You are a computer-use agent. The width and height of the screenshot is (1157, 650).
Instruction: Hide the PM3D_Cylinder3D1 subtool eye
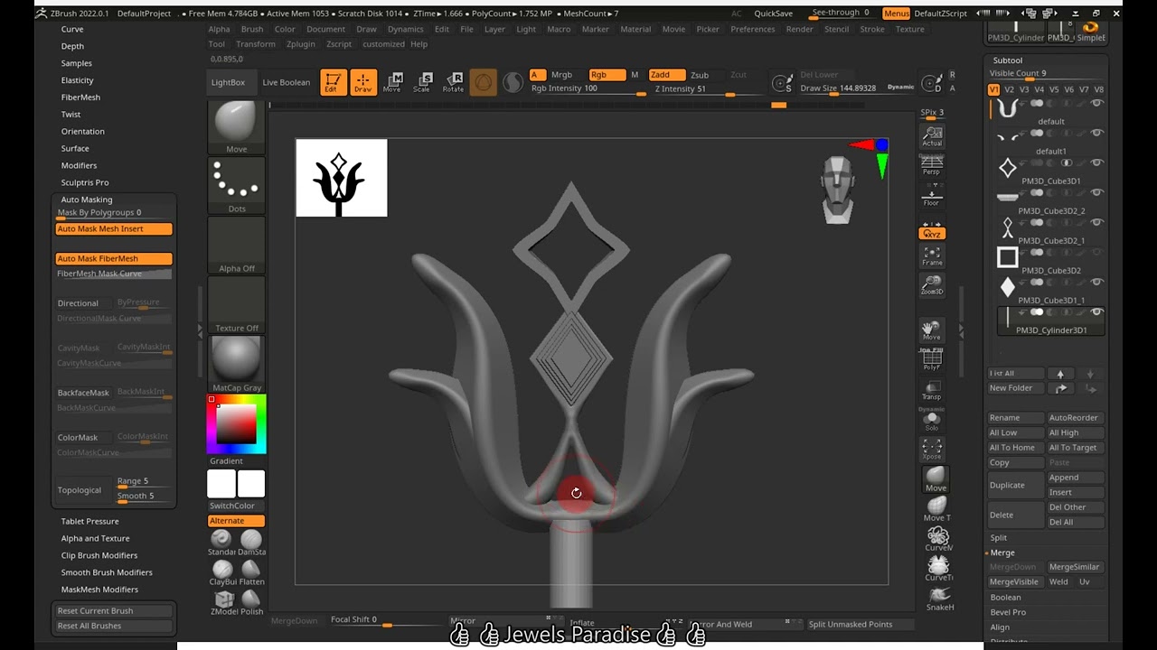click(x=1097, y=312)
